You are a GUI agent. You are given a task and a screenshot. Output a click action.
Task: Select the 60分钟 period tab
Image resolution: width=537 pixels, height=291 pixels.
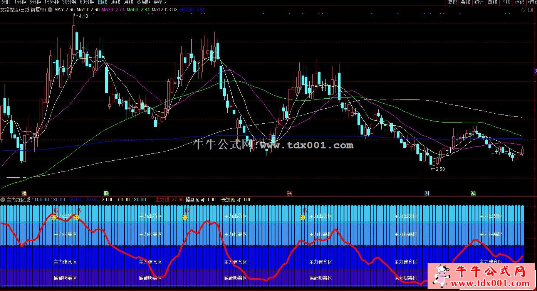pos(87,2)
